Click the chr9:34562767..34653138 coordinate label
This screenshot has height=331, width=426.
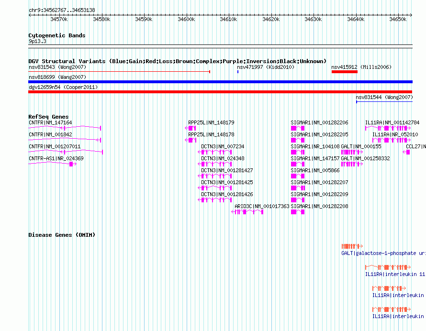click(62, 11)
